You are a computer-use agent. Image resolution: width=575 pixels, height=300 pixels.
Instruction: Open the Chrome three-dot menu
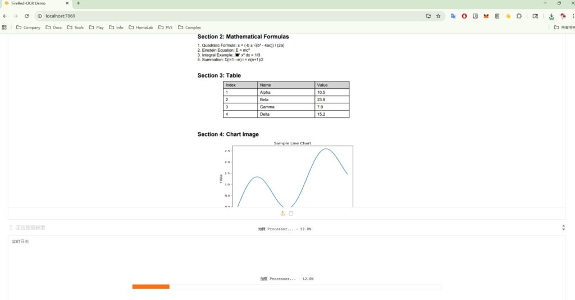click(572, 16)
